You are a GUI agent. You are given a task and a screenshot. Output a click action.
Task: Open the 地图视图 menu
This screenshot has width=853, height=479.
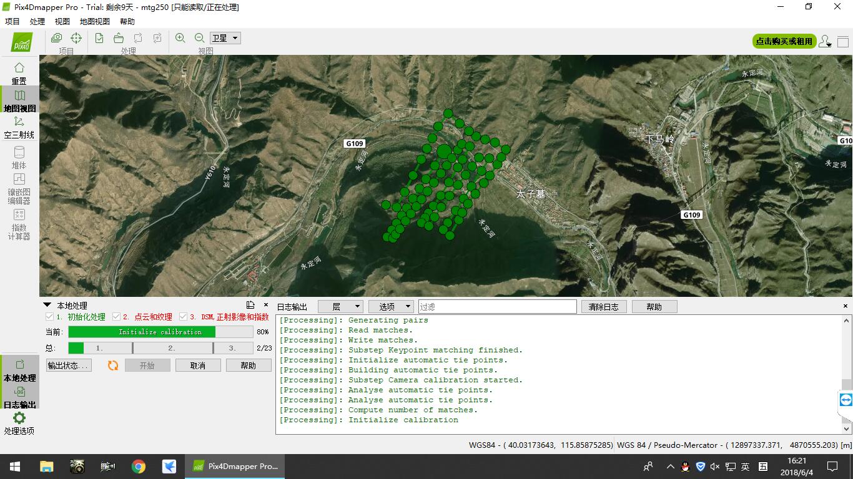click(x=95, y=21)
